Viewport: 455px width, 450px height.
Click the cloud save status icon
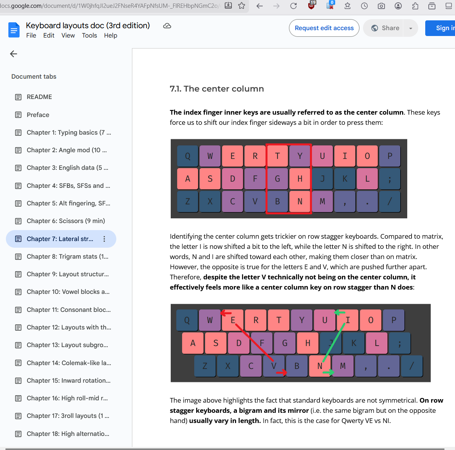(167, 25)
